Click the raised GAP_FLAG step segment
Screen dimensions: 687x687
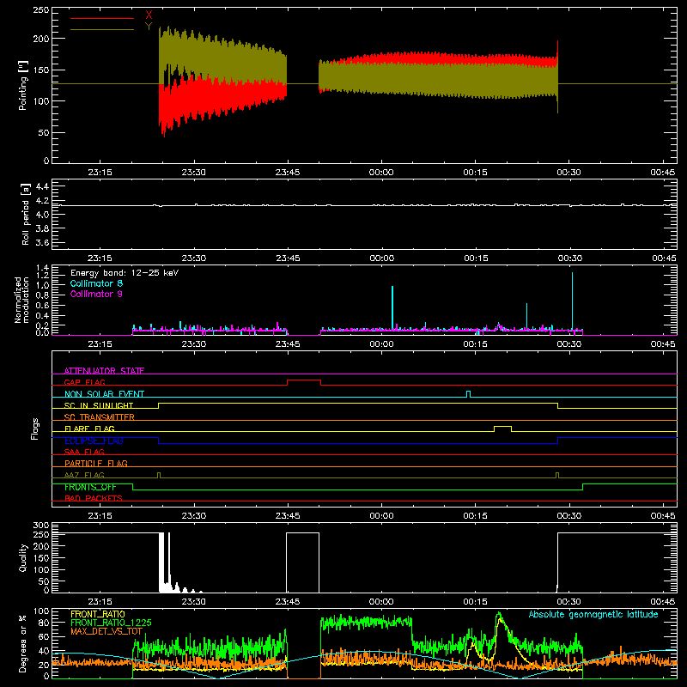304,380
